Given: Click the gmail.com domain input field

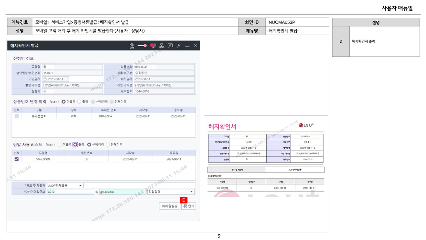Looking at the screenshot, I should (x=123, y=192).
